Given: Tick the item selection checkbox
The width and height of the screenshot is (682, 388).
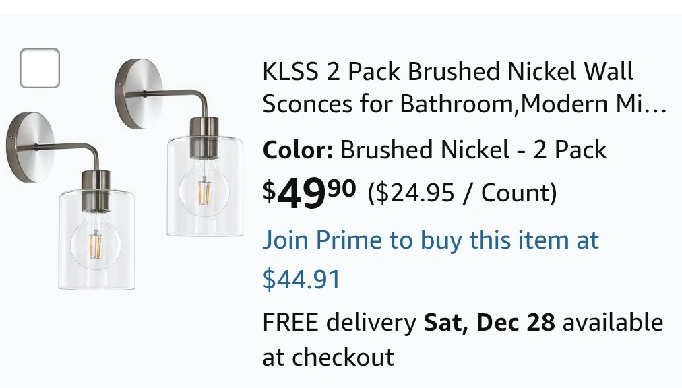Looking at the screenshot, I should 40,68.
